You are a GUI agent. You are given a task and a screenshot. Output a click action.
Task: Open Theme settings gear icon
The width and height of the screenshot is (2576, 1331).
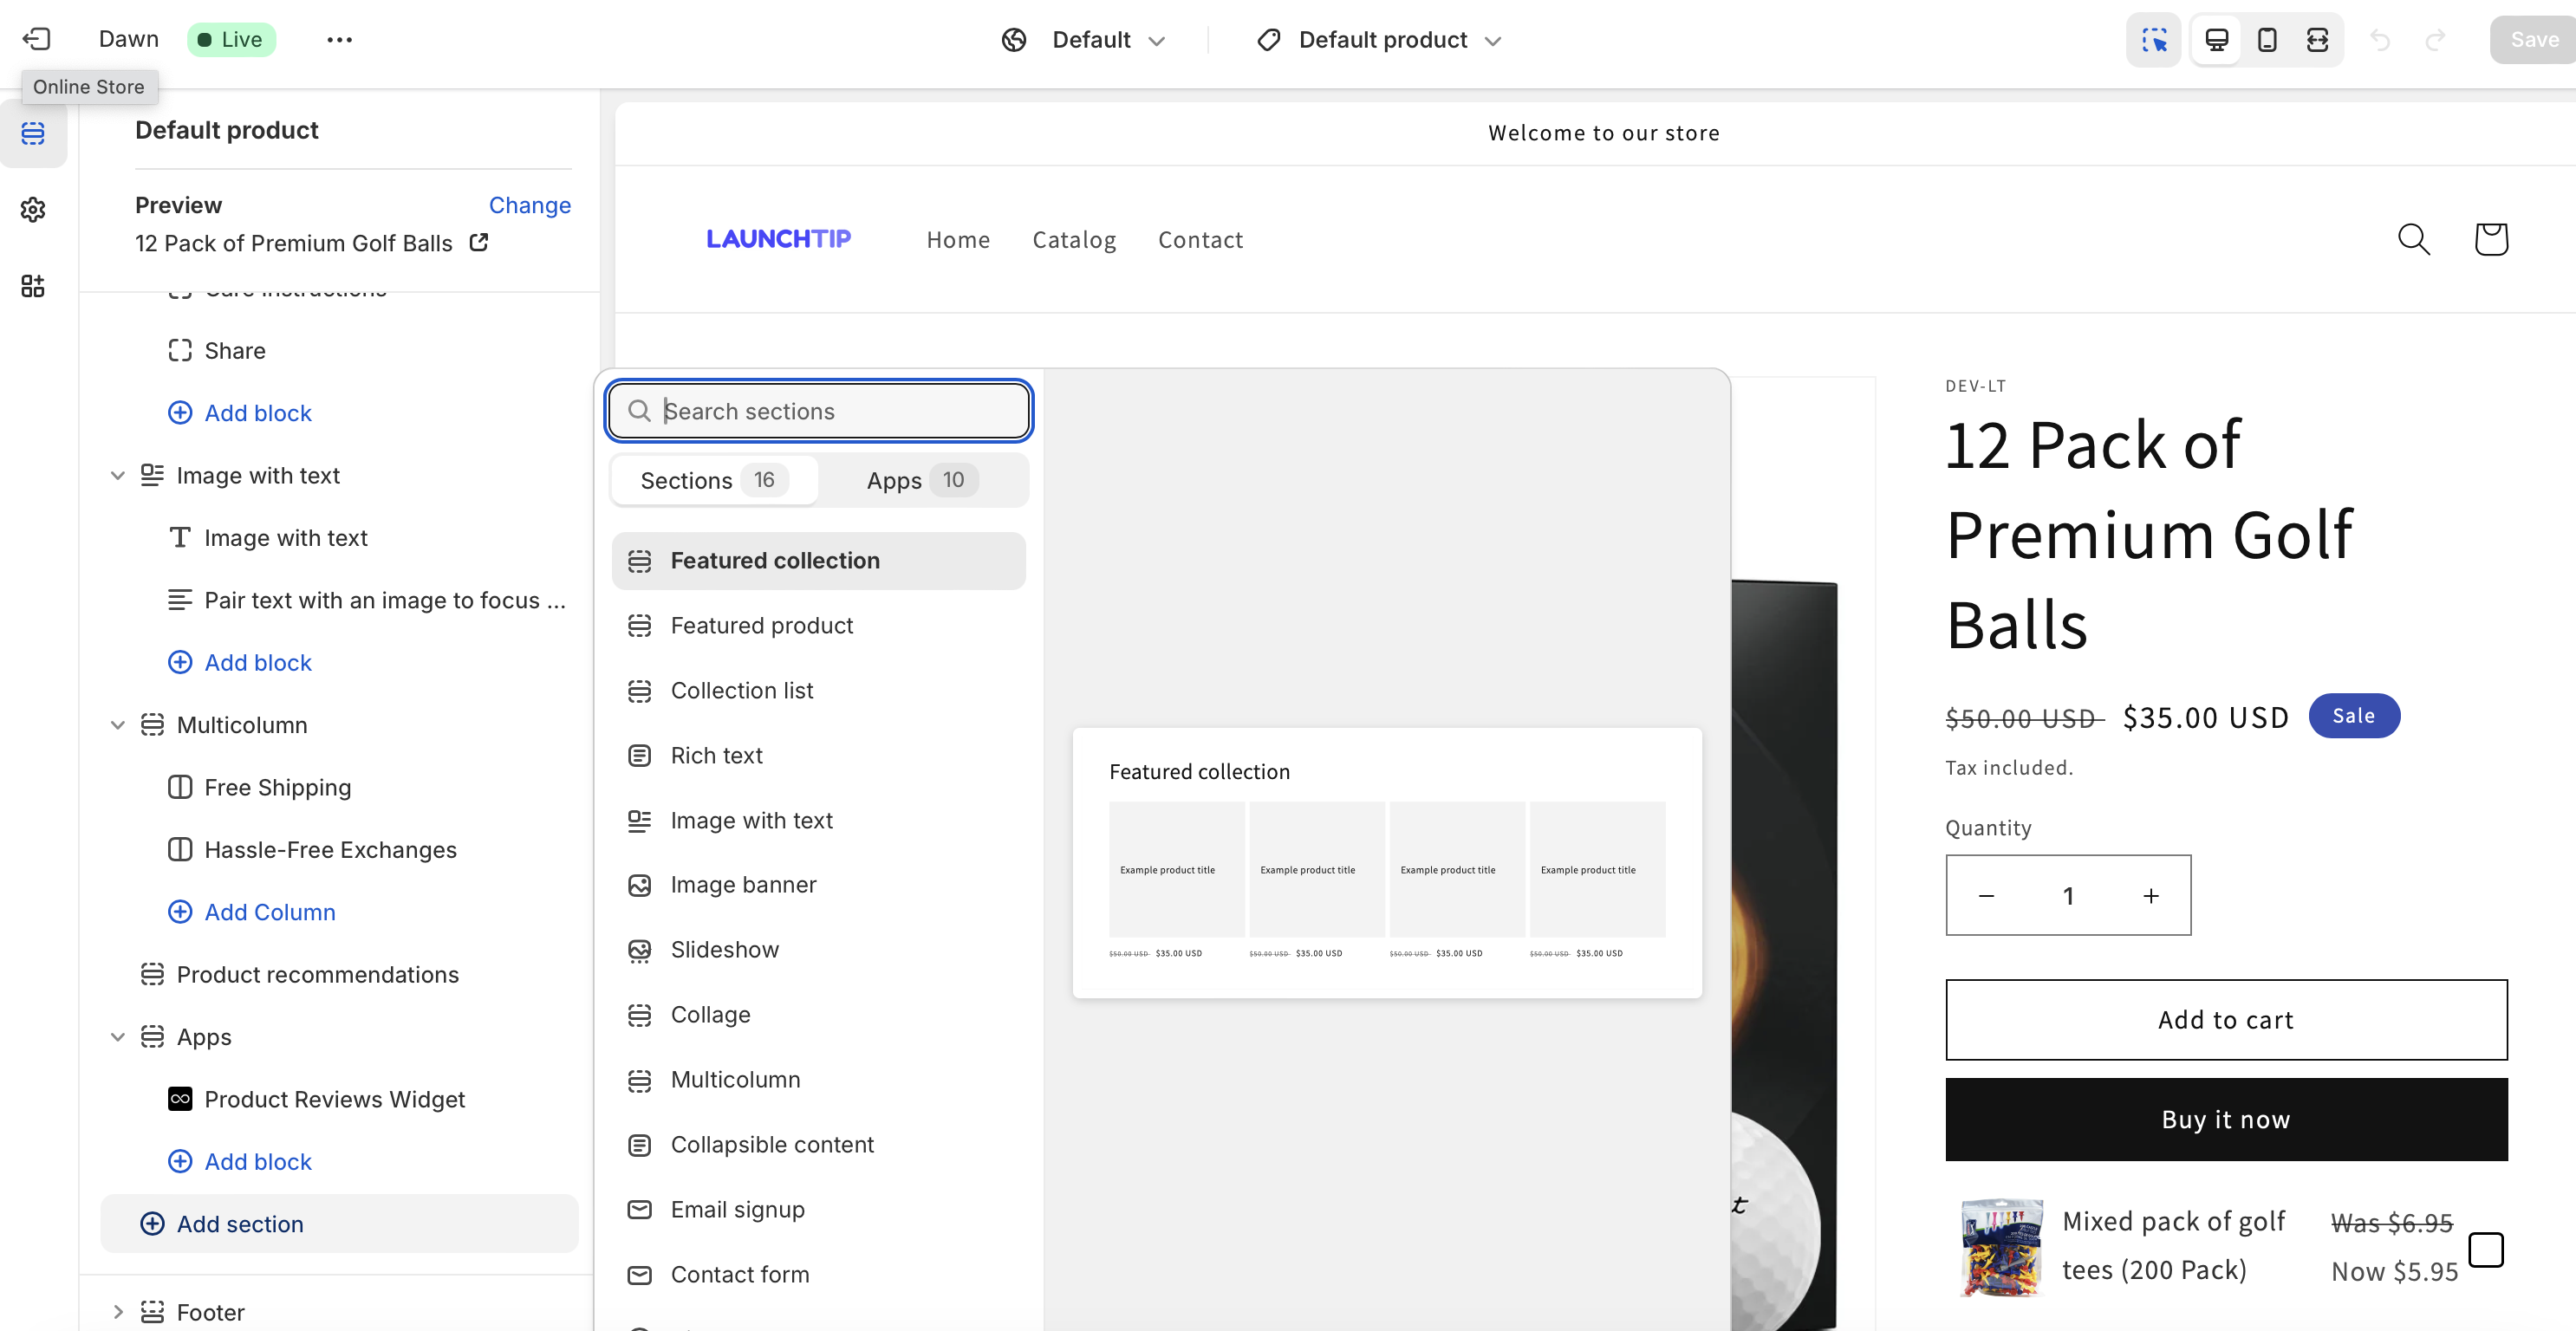33,209
